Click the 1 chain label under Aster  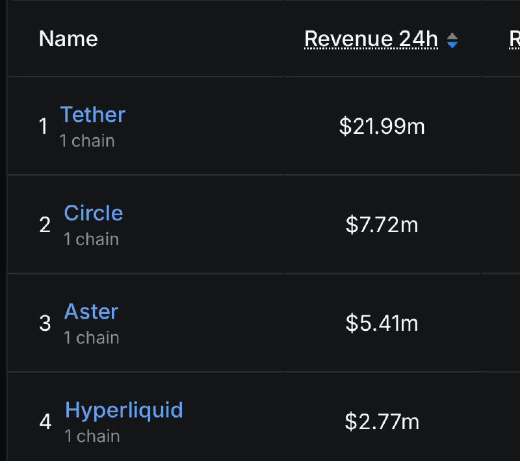coord(91,337)
